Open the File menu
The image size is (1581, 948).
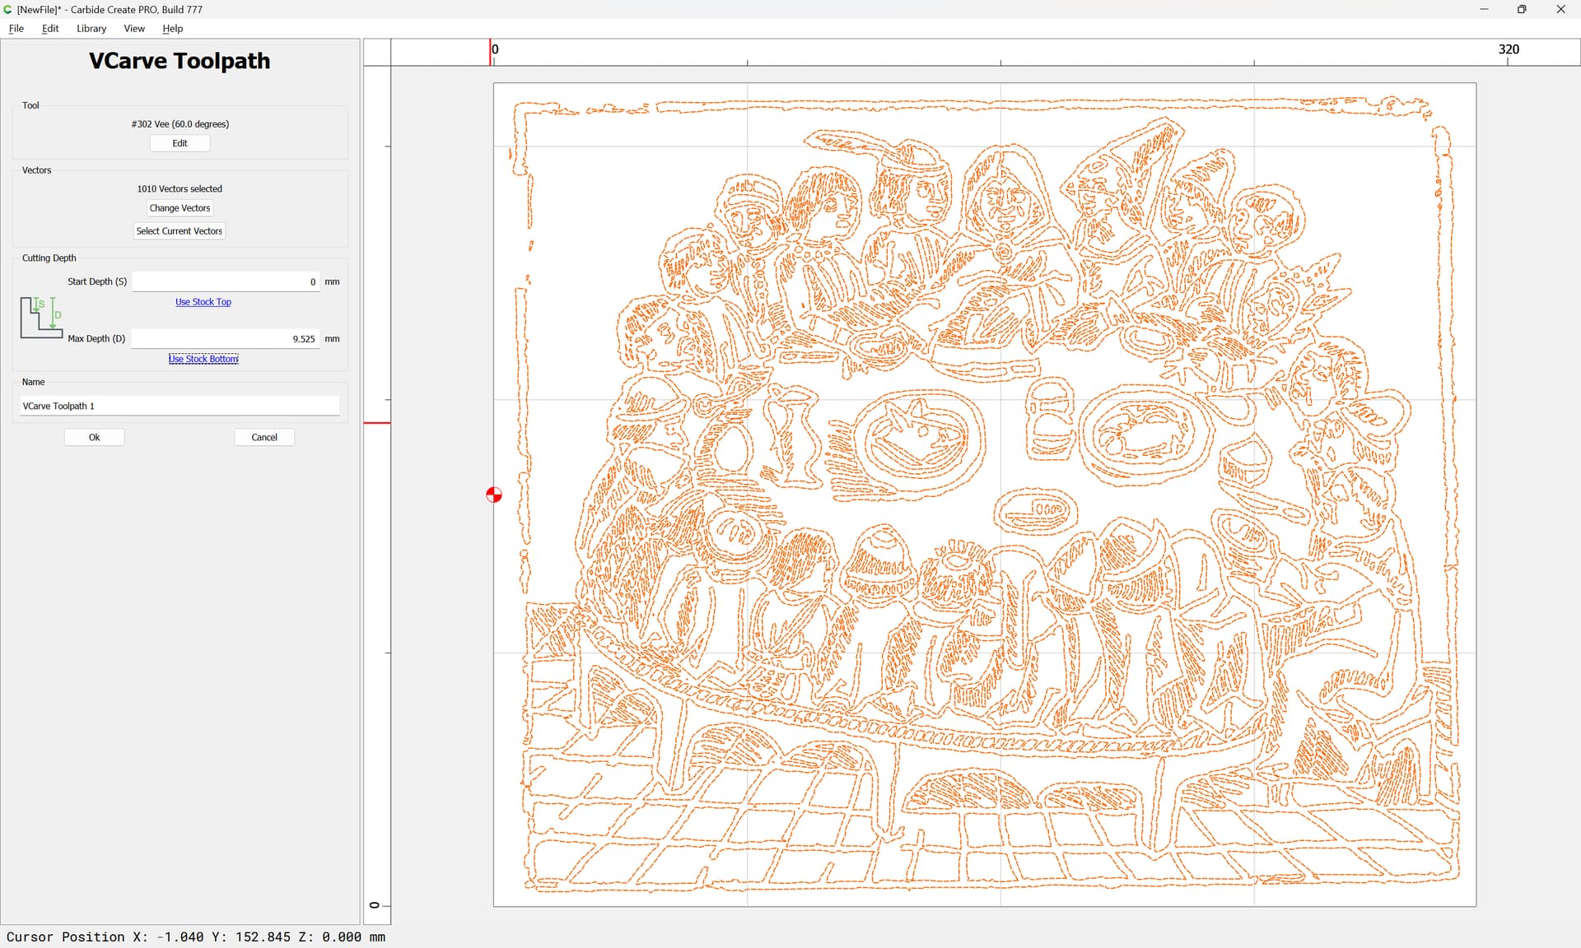[x=16, y=28]
